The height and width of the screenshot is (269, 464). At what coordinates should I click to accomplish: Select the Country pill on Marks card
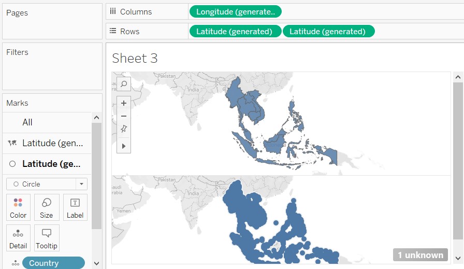[x=53, y=263]
